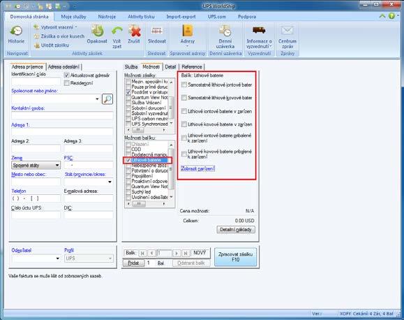
Task: Toggle Aktualizovat adresář checkbox
Action: point(67,75)
